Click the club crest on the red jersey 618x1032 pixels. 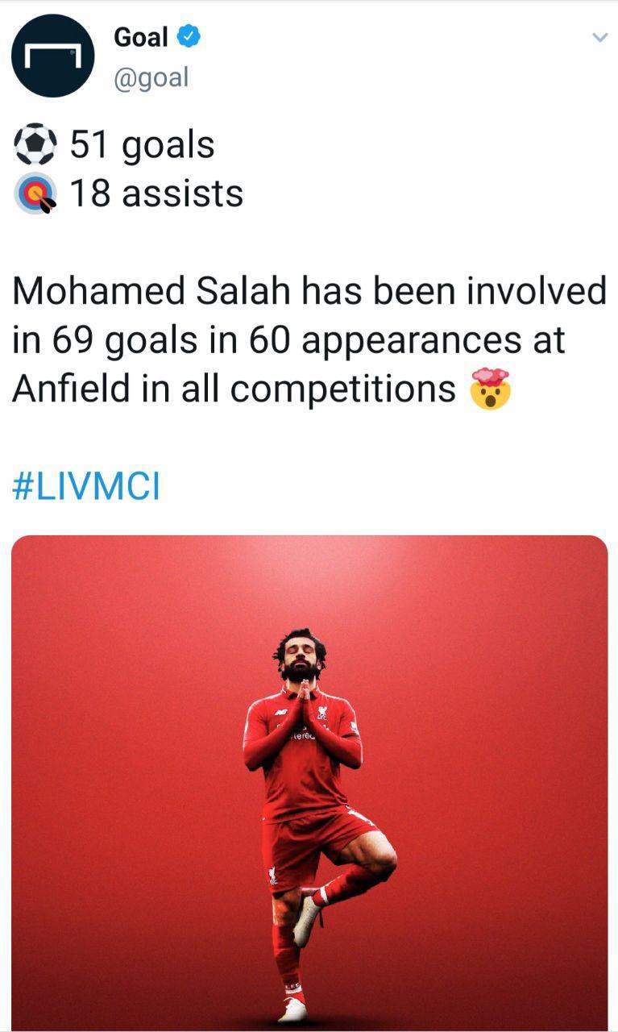point(322,714)
